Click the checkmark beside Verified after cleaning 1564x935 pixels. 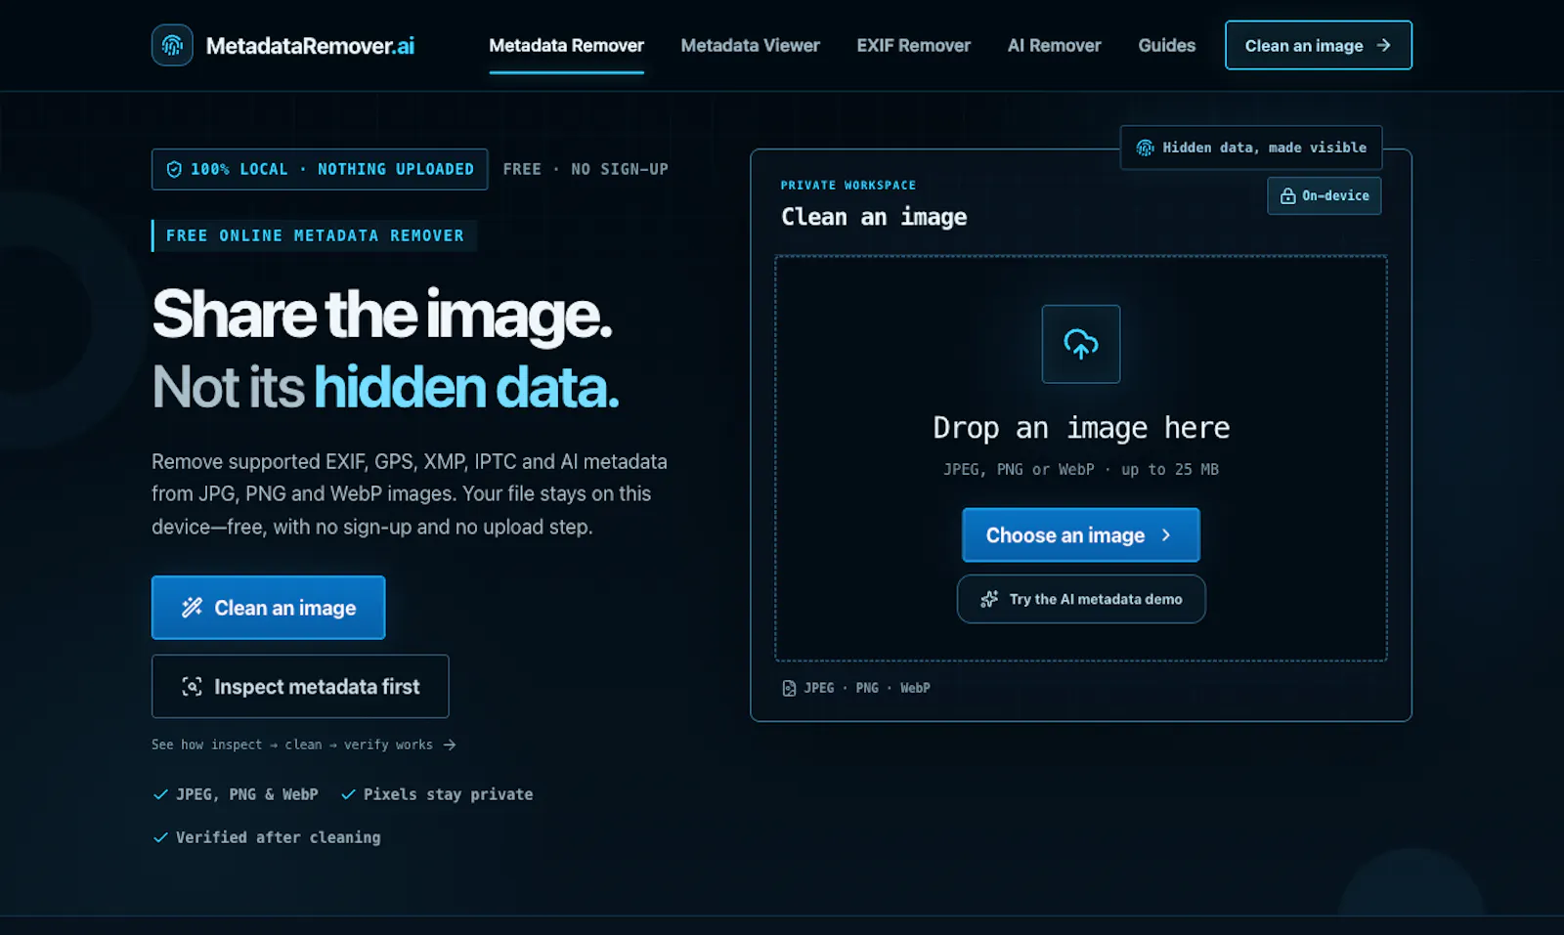coord(160,837)
